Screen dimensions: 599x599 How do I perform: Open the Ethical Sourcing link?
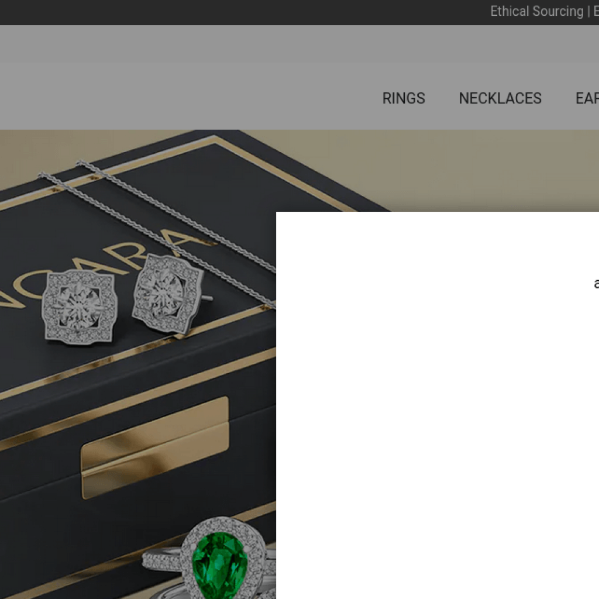click(536, 12)
